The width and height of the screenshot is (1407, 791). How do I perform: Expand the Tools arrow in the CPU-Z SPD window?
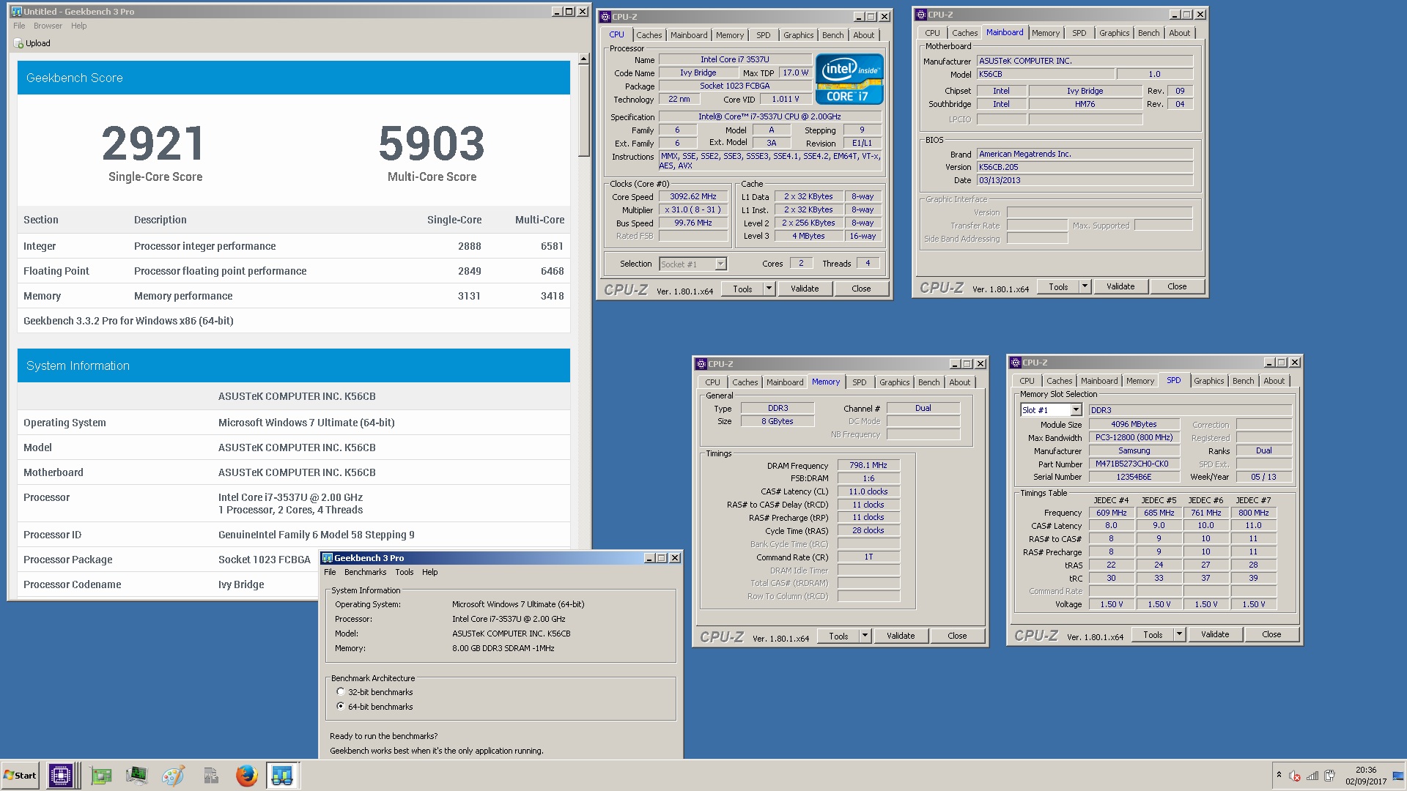click(x=1179, y=635)
